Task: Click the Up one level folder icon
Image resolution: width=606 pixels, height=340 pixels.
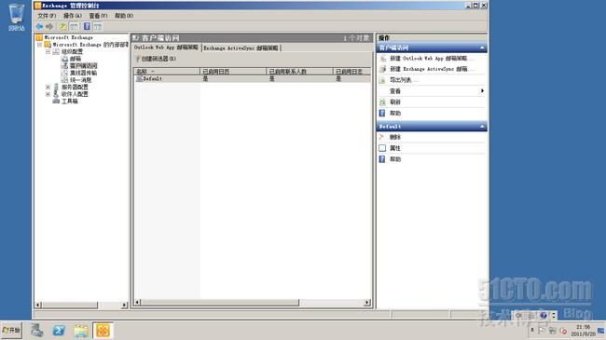Action: [x=63, y=26]
